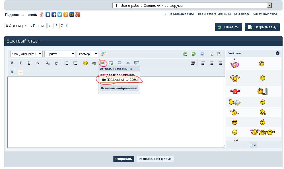The height and width of the screenshot is (169, 284).
Task: Click the insert link icon
Action: 94,63
